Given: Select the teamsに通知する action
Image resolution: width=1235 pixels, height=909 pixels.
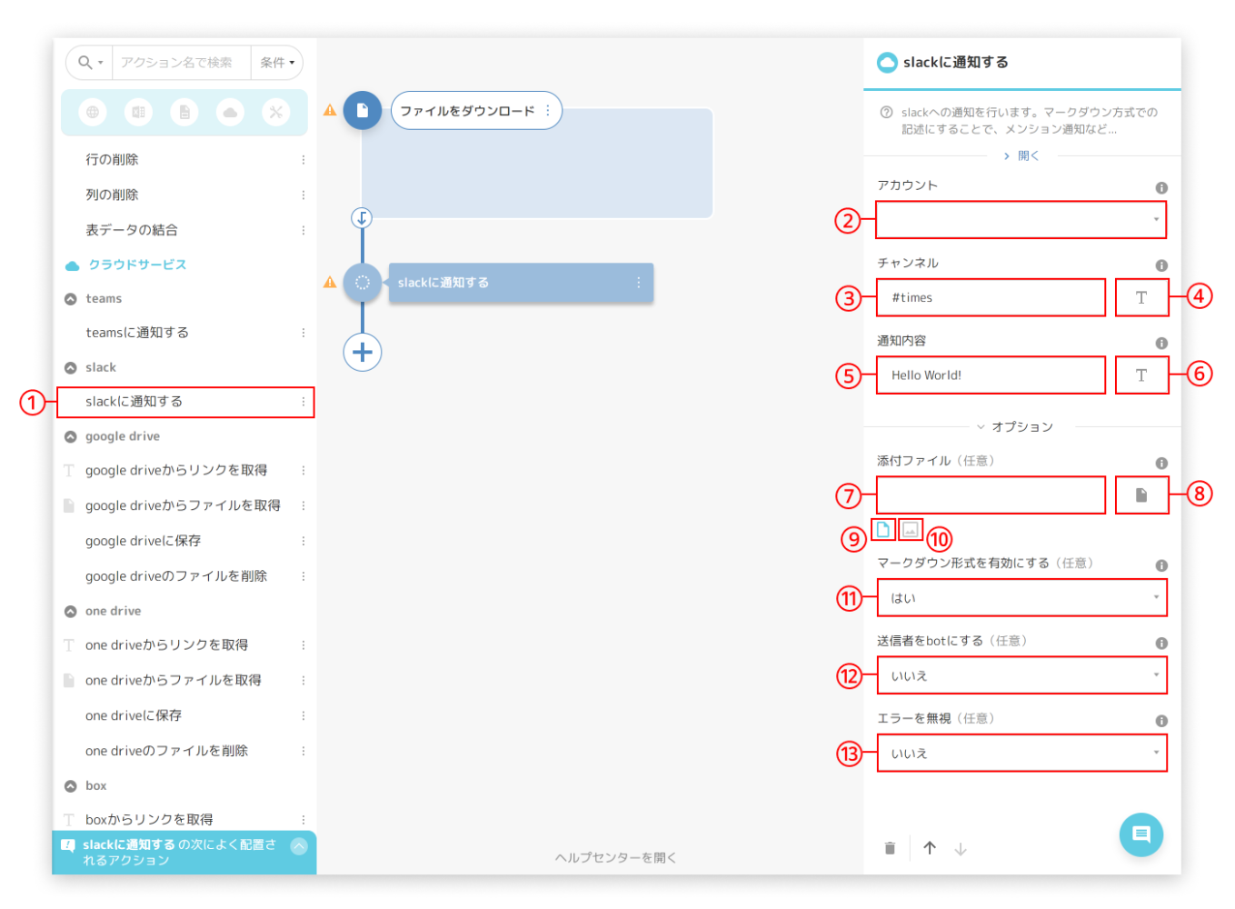Looking at the screenshot, I should pyautogui.click(x=185, y=333).
